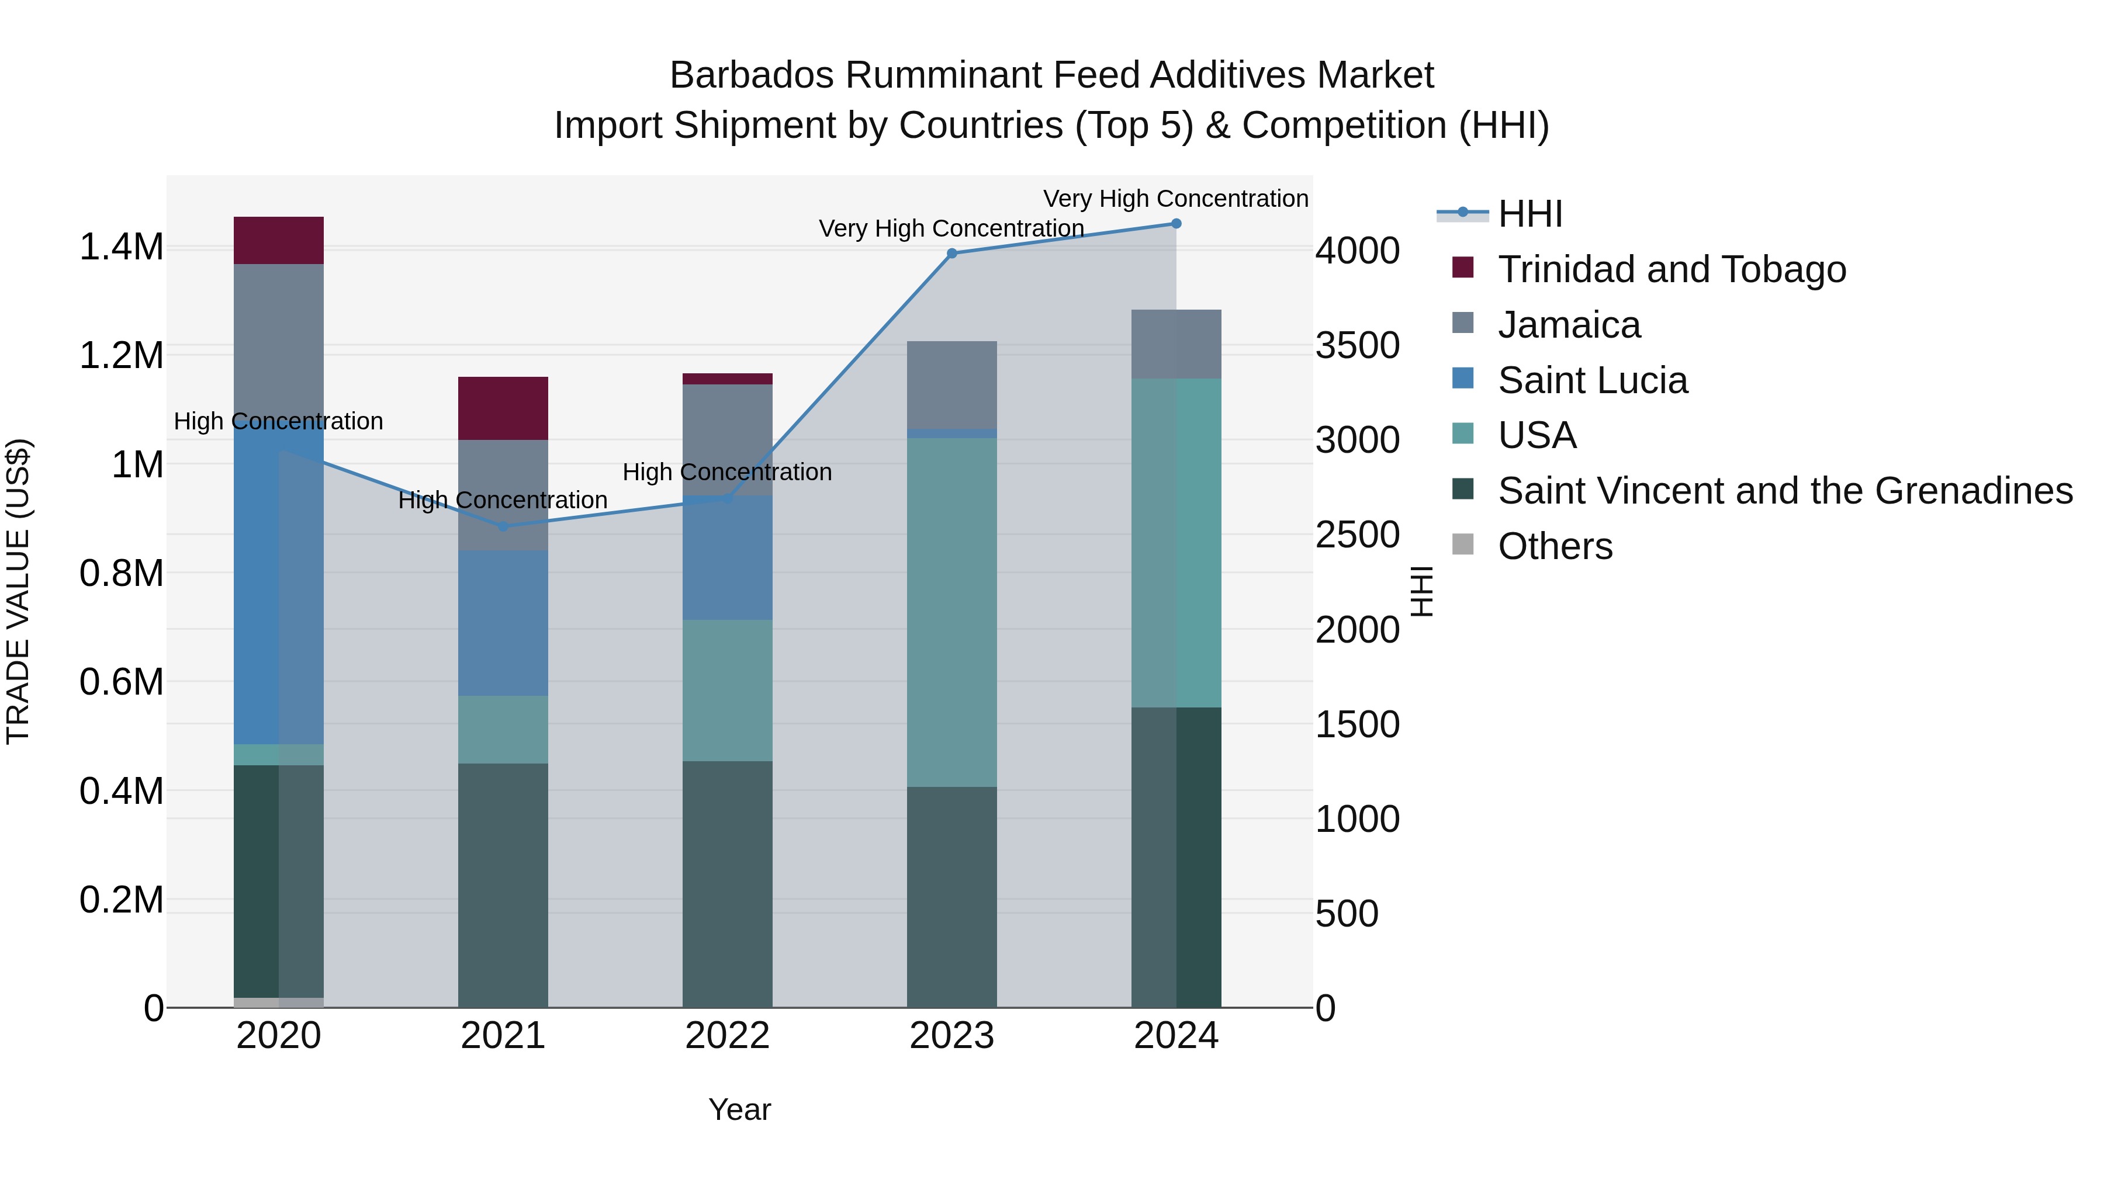Click the 2021 Saint Lucia bar segment

point(503,623)
